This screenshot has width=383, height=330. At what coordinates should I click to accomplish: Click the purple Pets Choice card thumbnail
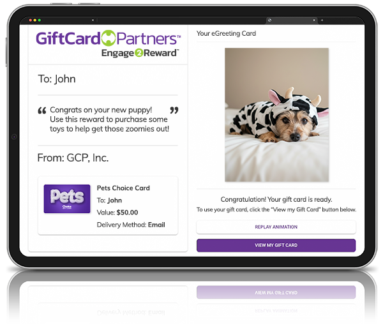[x=67, y=199]
